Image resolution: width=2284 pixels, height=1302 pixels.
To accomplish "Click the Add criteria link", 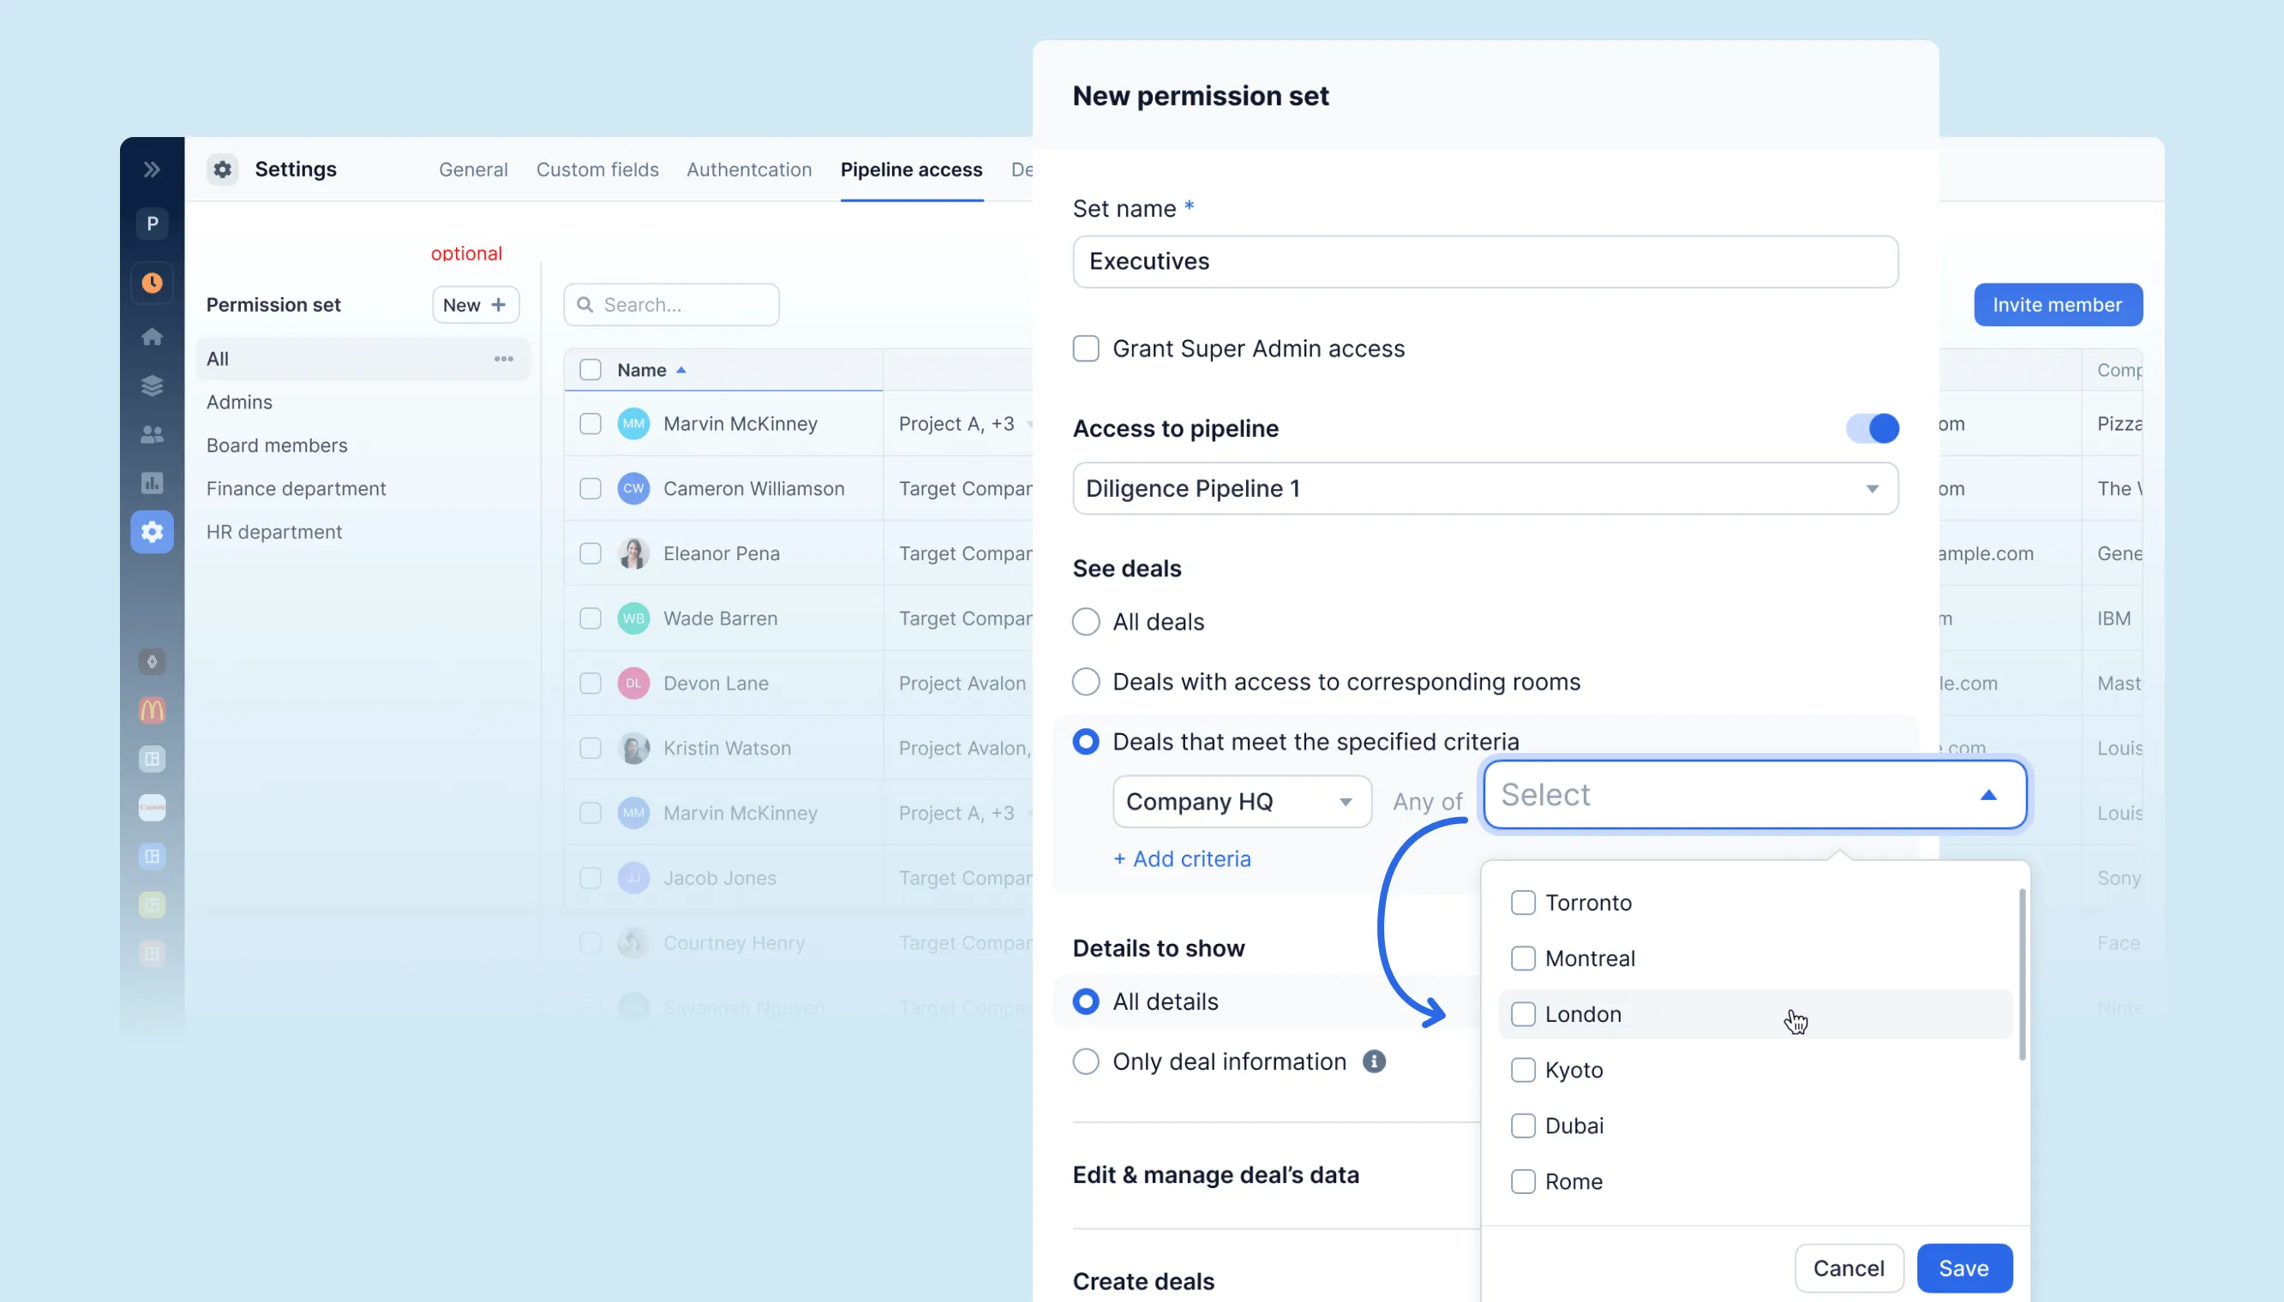I will pos(1182,858).
